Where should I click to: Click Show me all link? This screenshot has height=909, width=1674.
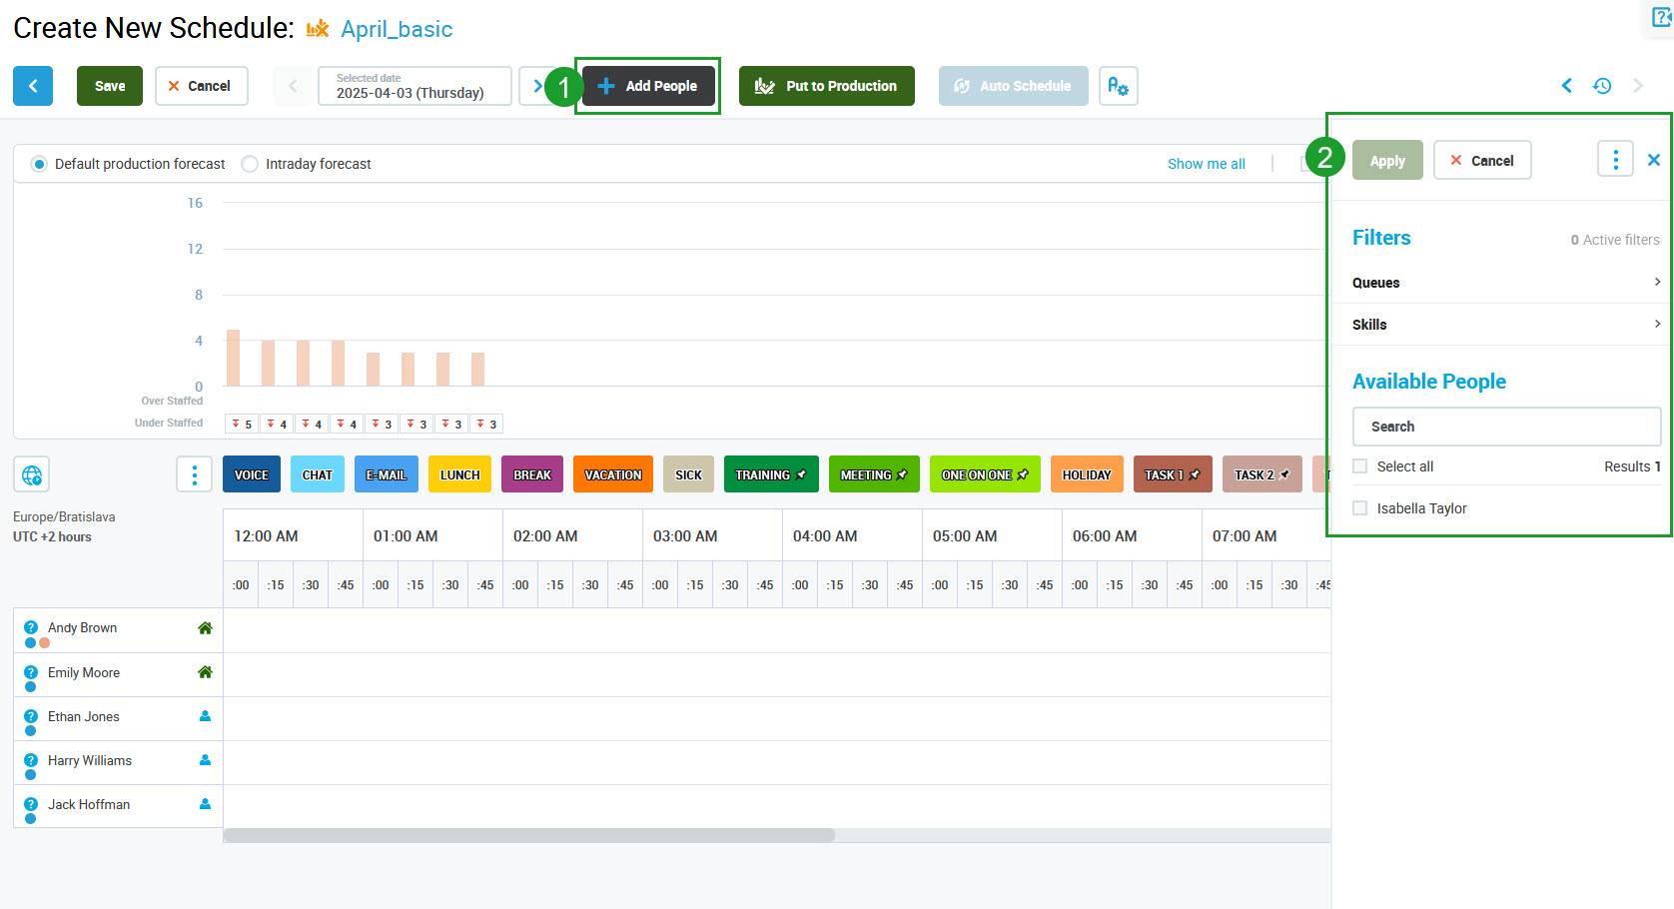click(x=1206, y=164)
